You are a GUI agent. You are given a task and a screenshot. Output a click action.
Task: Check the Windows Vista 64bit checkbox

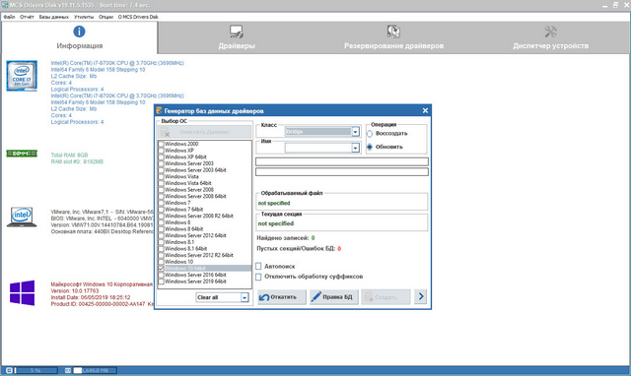tap(161, 183)
